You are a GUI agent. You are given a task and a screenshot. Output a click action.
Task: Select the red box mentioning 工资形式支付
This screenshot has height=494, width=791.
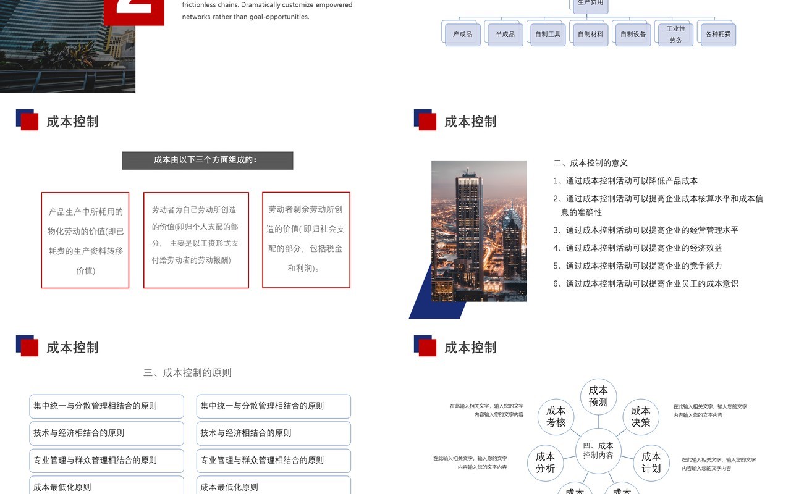click(196, 240)
